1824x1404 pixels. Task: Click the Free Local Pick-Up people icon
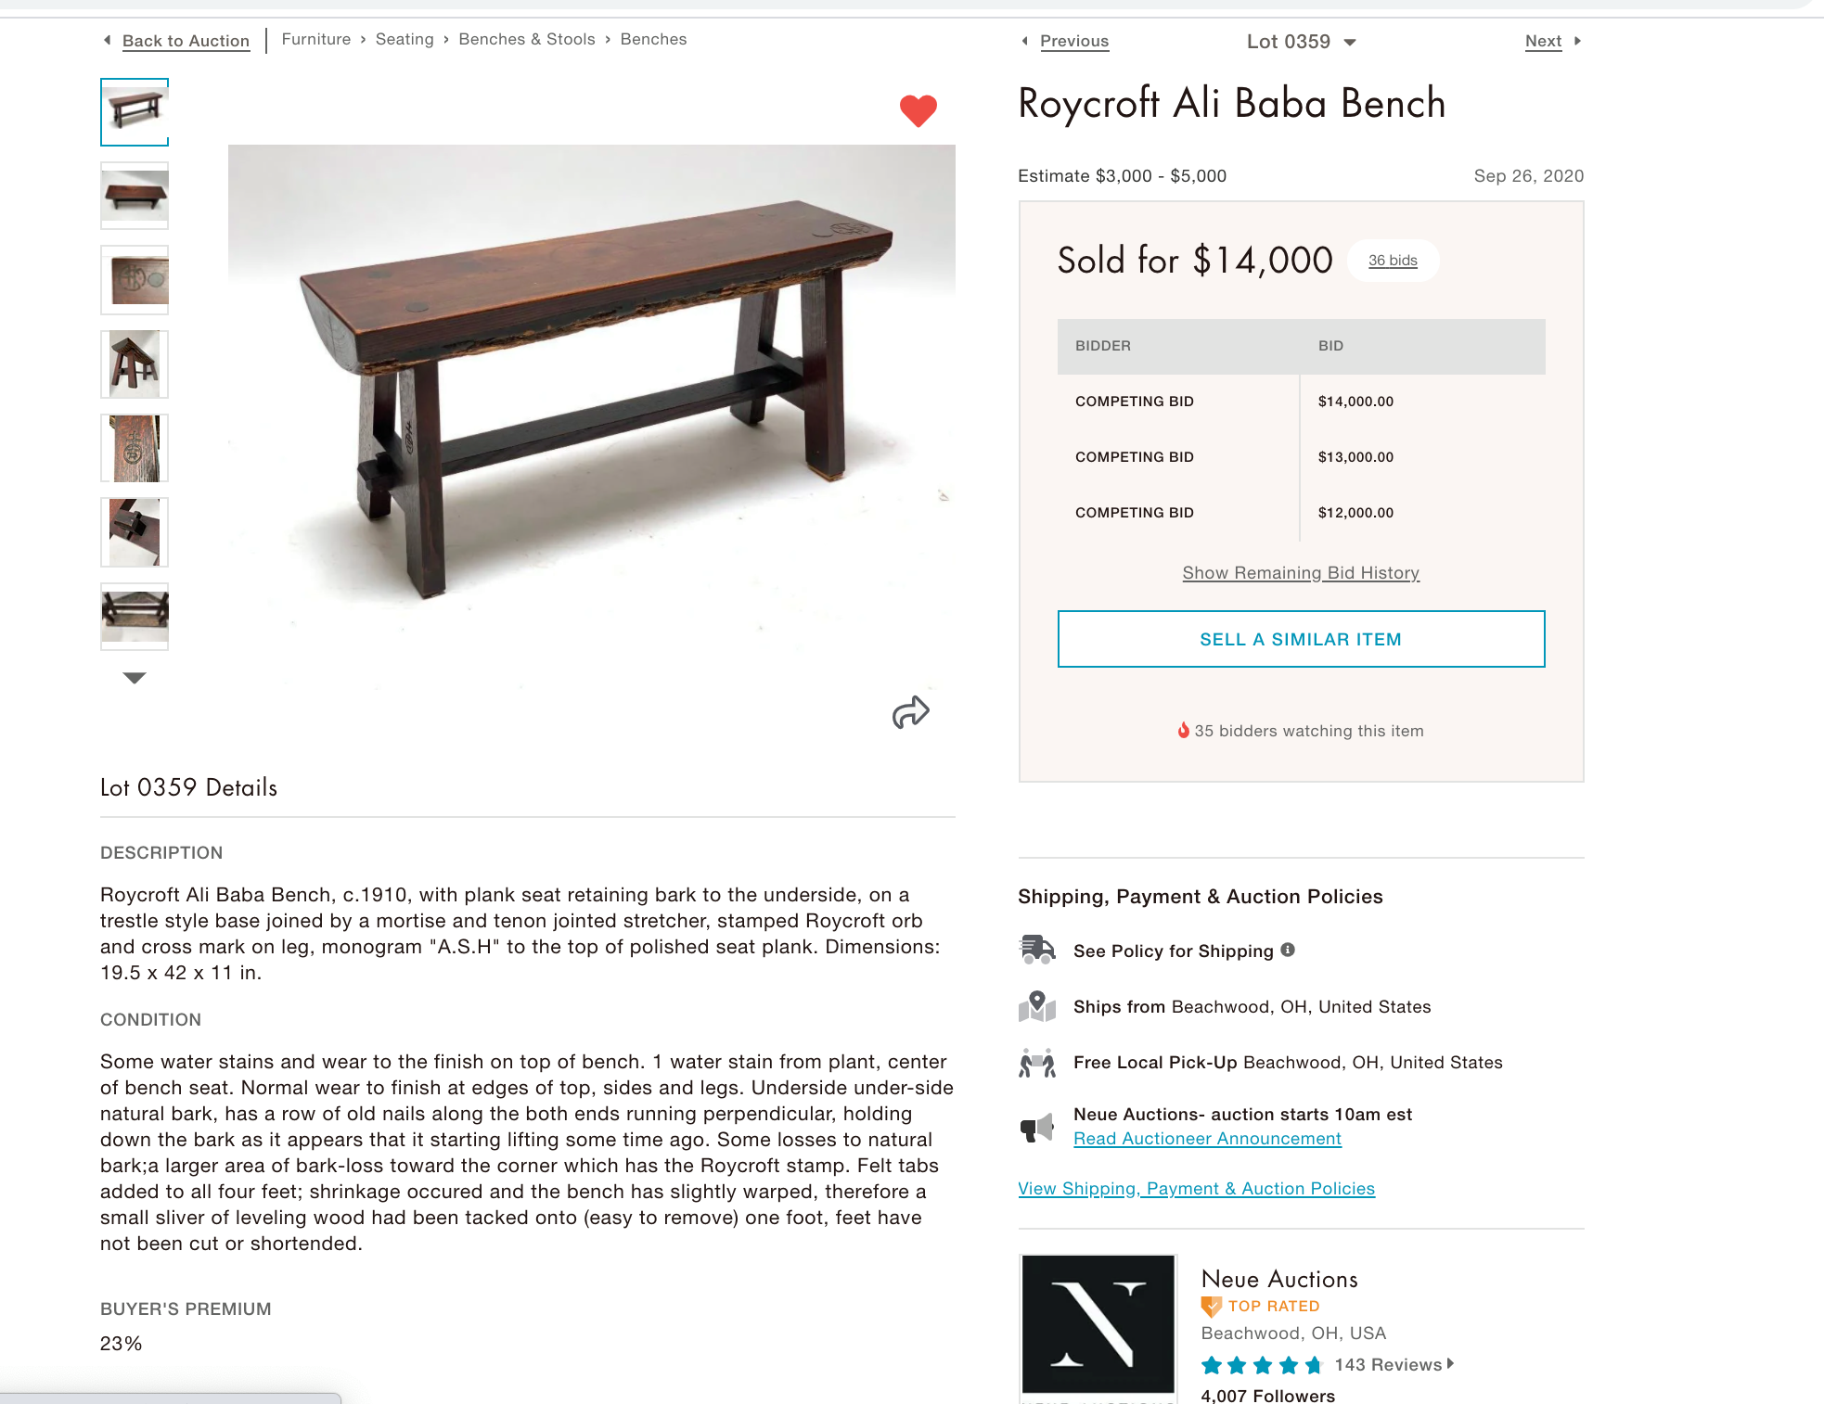coord(1037,1063)
